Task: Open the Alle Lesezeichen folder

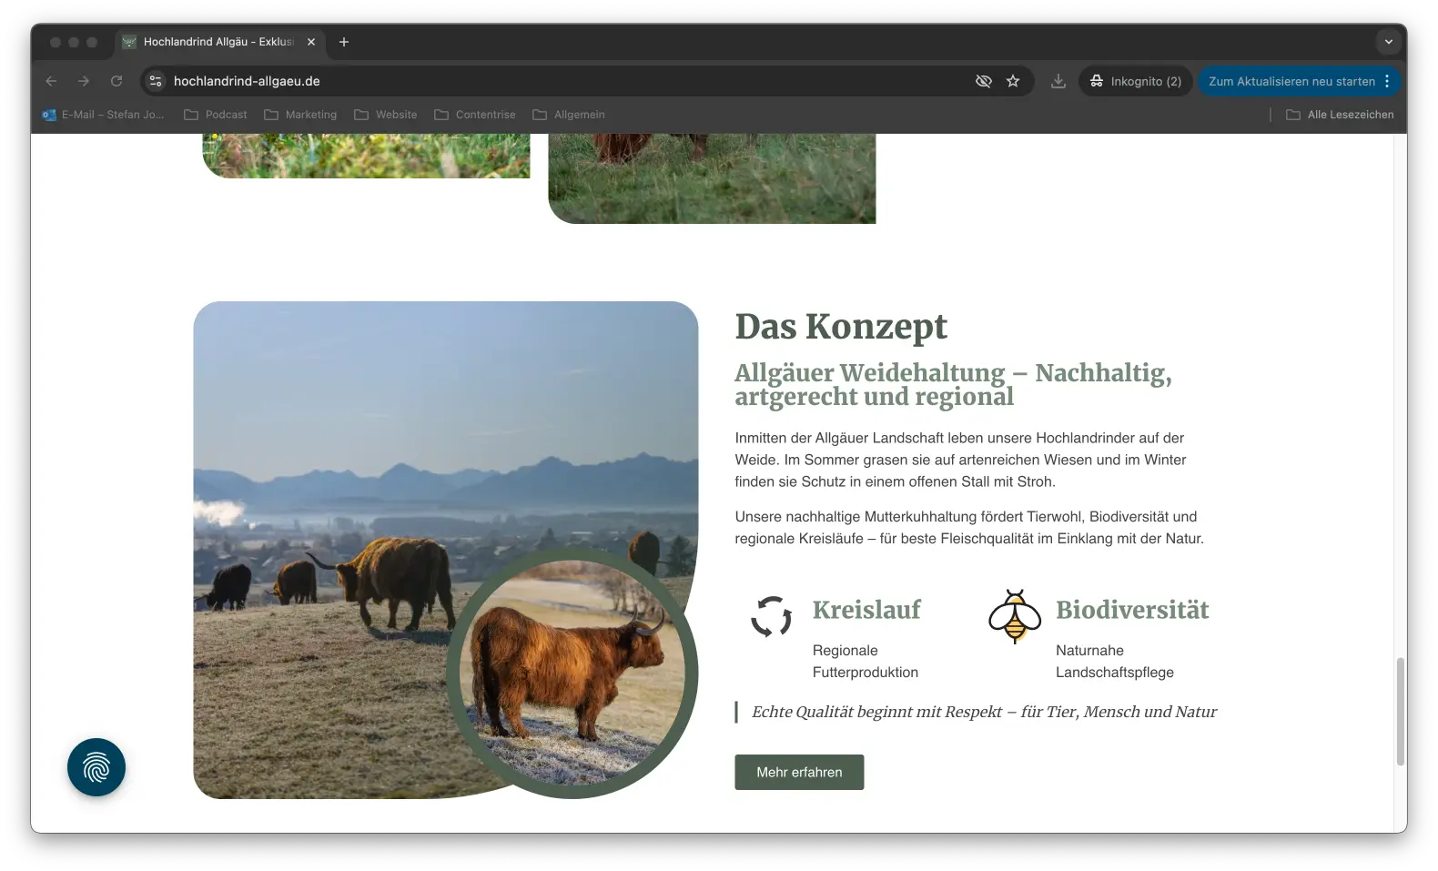Action: coord(1340,115)
